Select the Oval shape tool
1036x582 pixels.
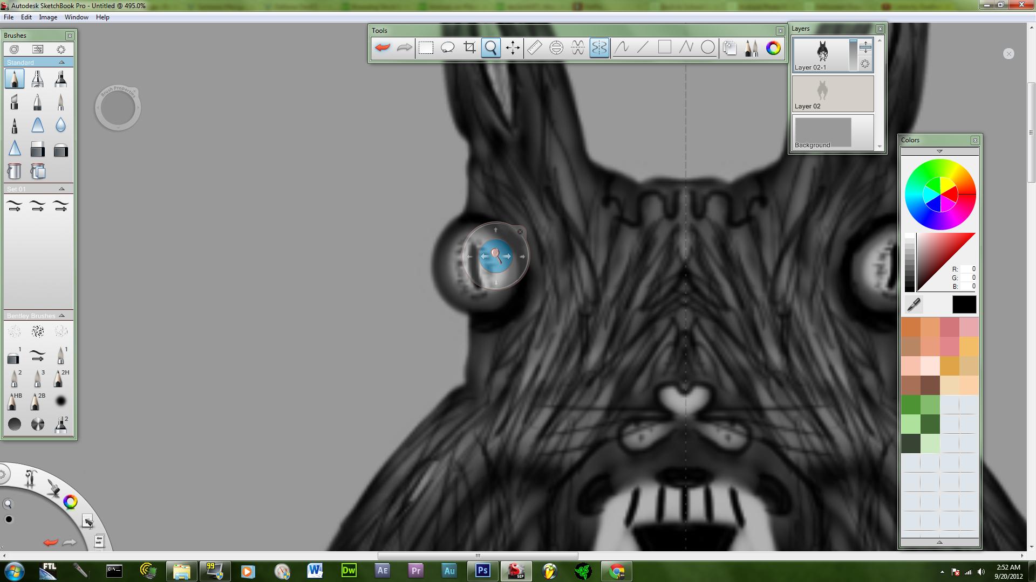708,47
